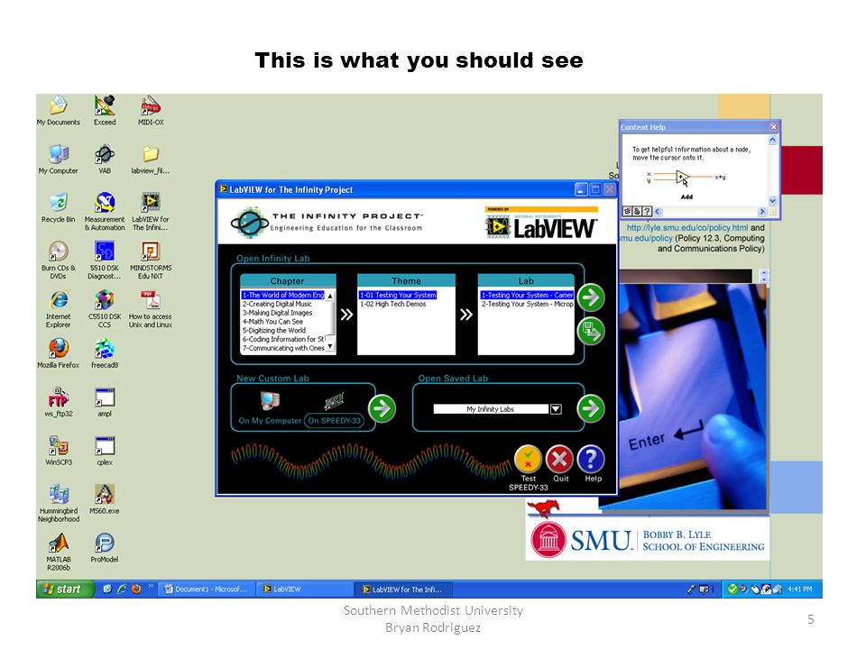
Task: Click the taskbar clock showing 4:41 PM
Action: [x=800, y=590]
